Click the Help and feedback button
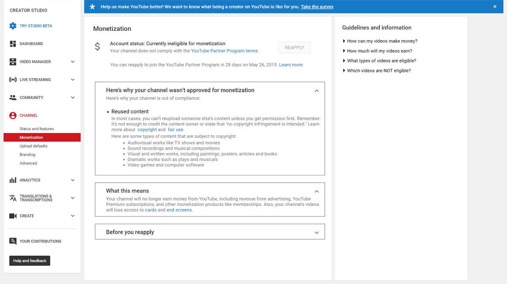This screenshot has width=507, height=284. click(30, 261)
